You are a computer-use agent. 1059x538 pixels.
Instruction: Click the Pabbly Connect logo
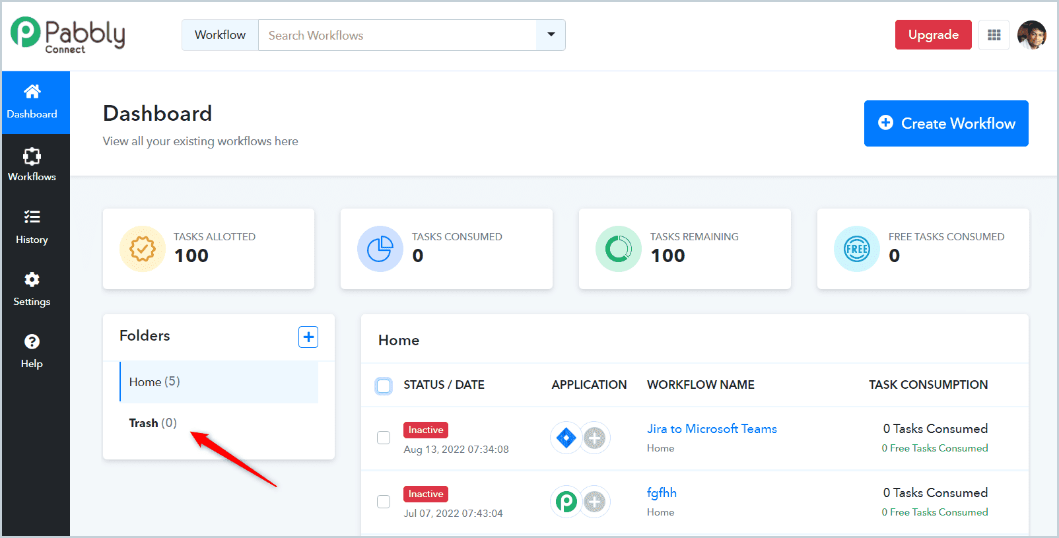tap(68, 35)
